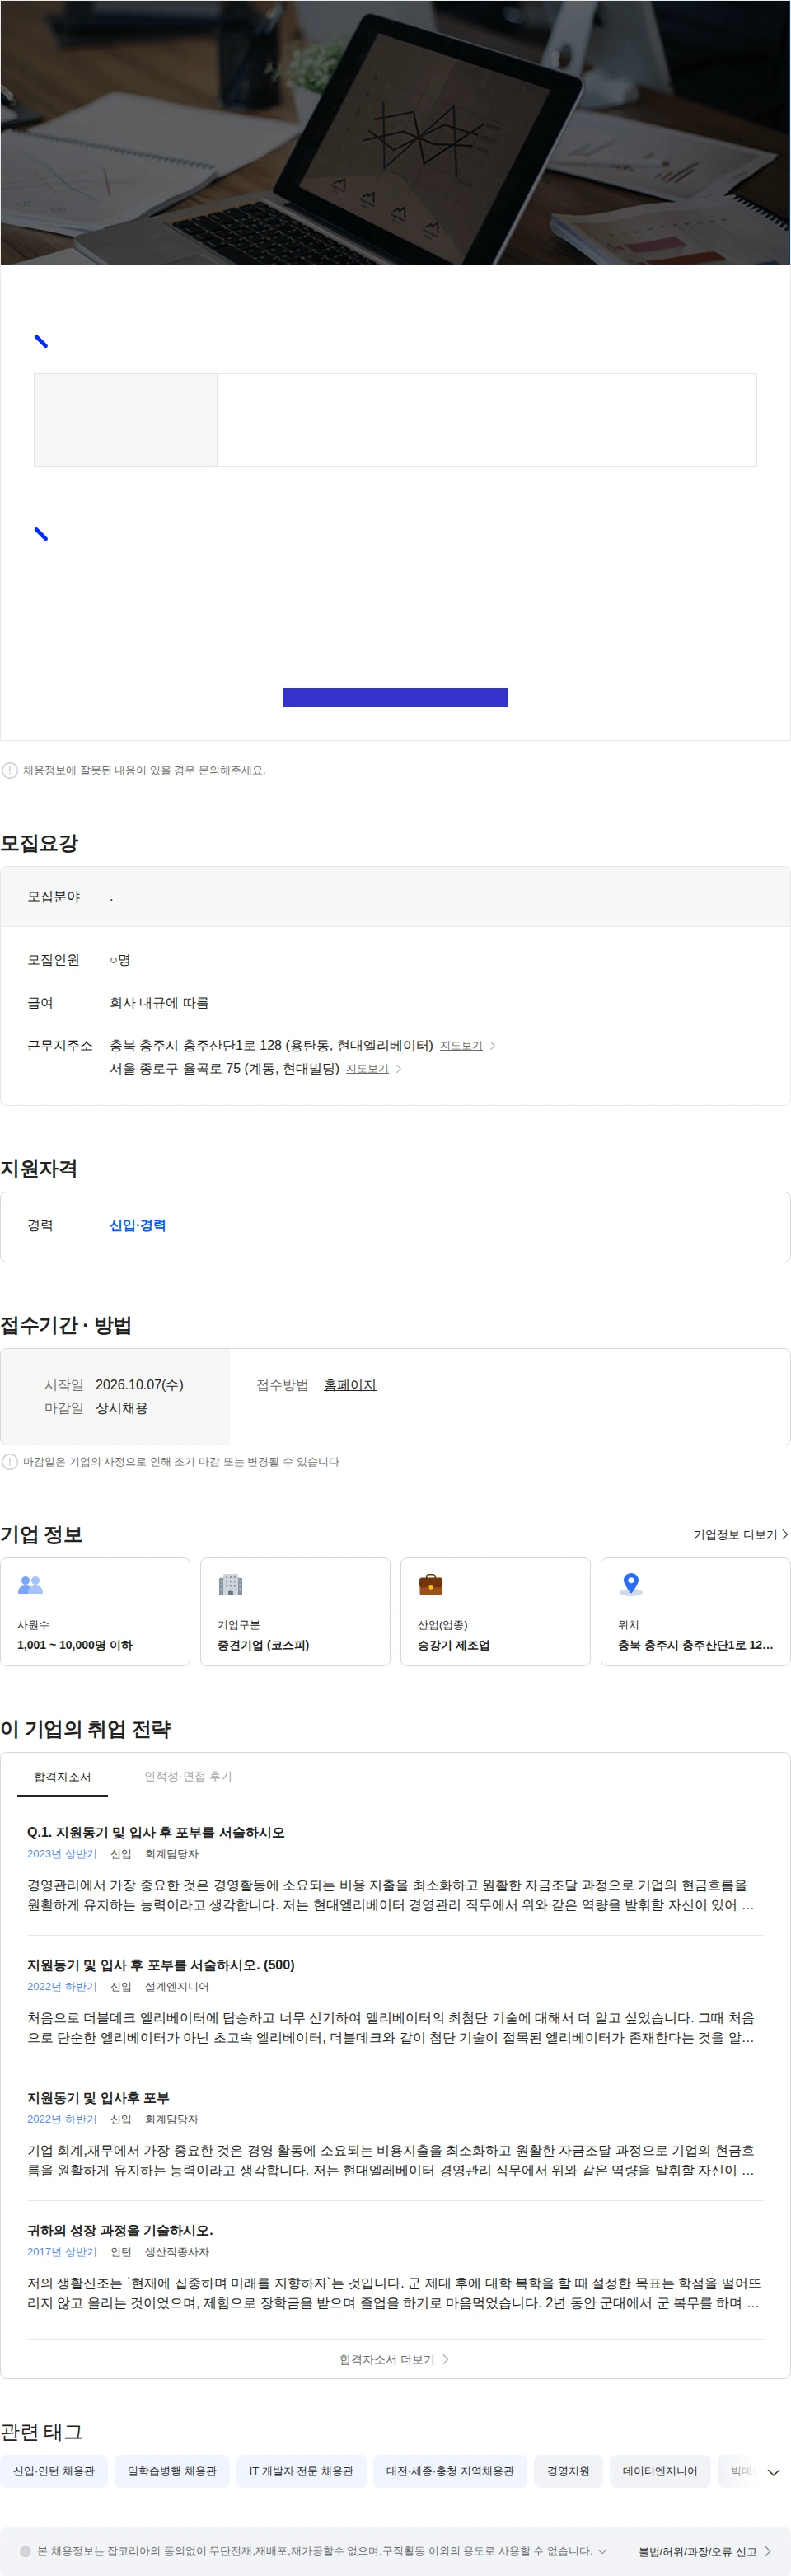Click the chevron after 충주 지도보기
Viewport: 791px width, 2576px height.
(493, 1045)
